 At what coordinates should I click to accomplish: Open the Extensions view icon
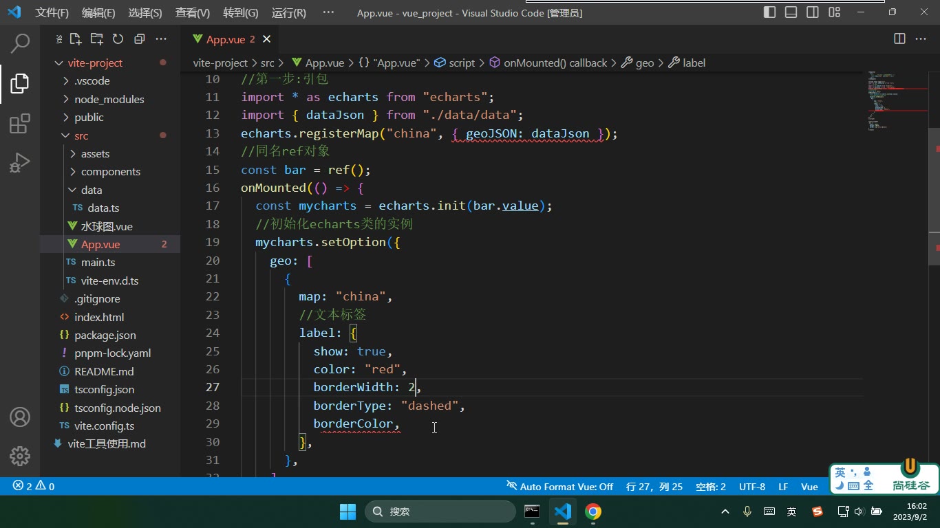tap(20, 124)
